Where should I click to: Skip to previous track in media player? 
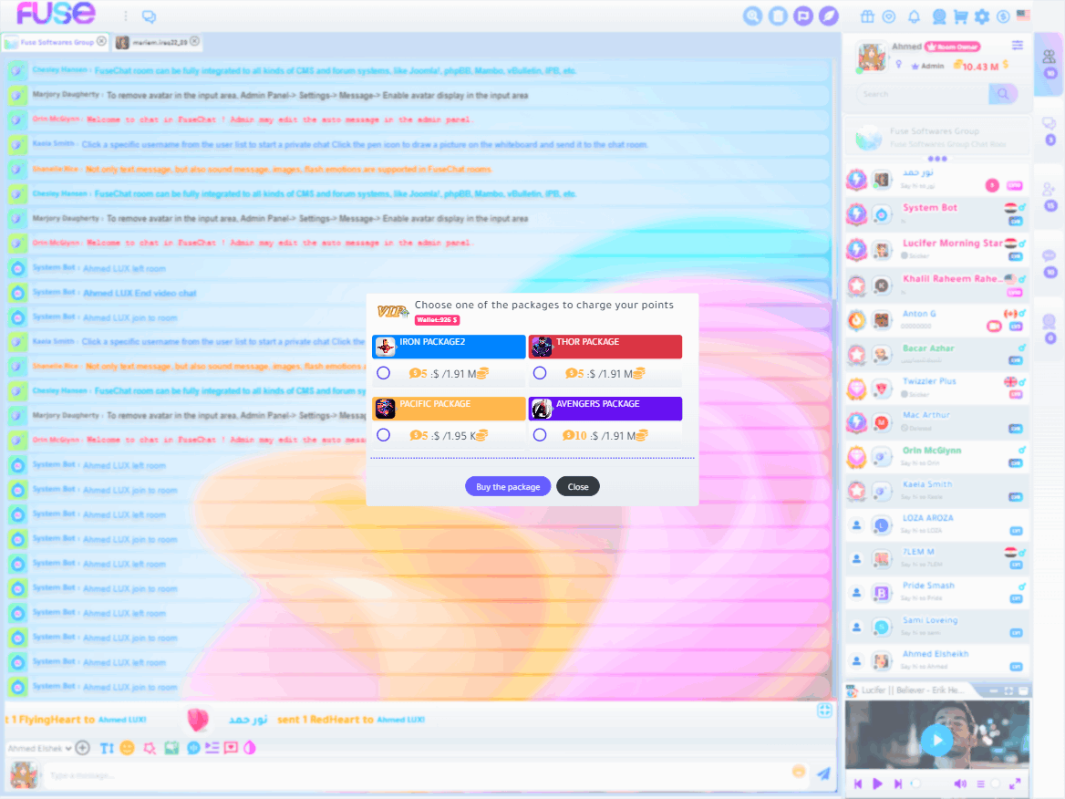(x=858, y=783)
